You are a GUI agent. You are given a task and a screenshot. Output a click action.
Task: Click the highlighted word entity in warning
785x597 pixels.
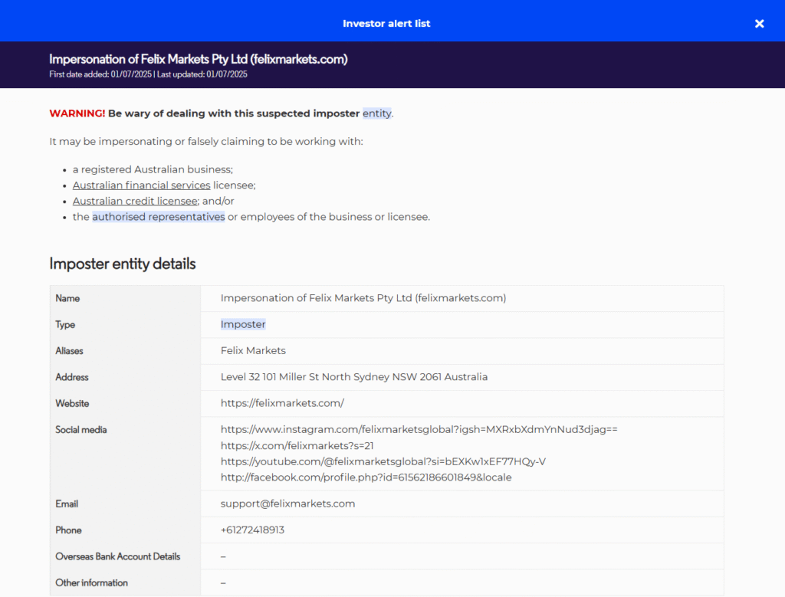tap(377, 113)
